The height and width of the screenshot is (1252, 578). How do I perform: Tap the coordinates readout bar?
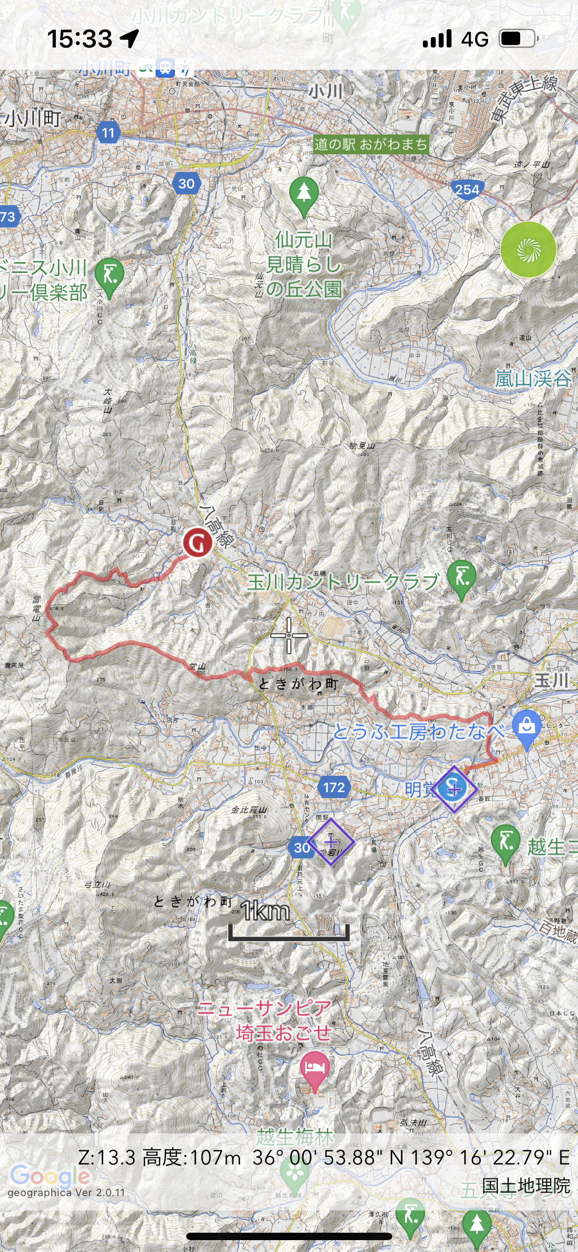(324, 1158)
